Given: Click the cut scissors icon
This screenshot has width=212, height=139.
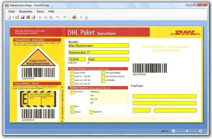Looking at the screenshot, I should click(x=40, y=17).
